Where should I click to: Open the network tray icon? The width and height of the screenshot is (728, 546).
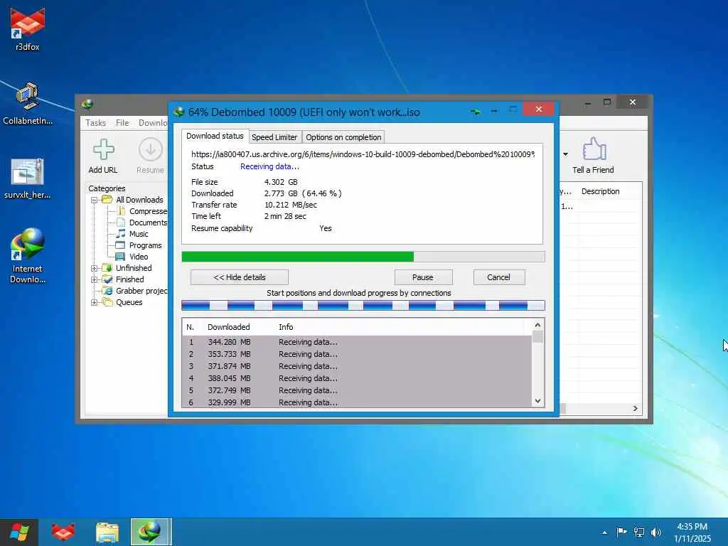coord(639,532)
